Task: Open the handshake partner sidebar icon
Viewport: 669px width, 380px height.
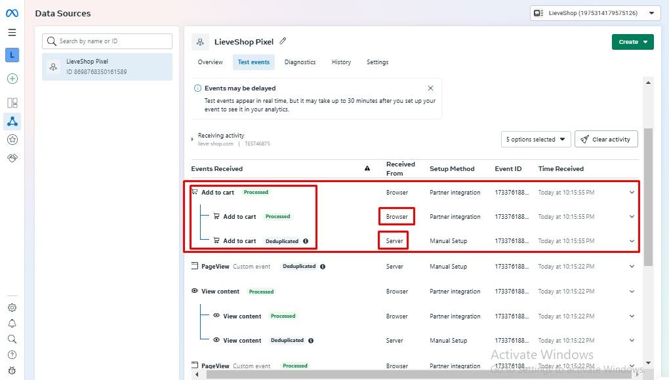Action: tap(12, 158)
